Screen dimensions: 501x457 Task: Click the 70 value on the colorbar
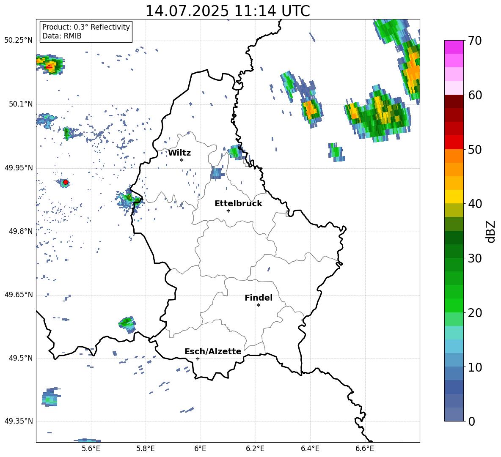[x=475, y=41]
